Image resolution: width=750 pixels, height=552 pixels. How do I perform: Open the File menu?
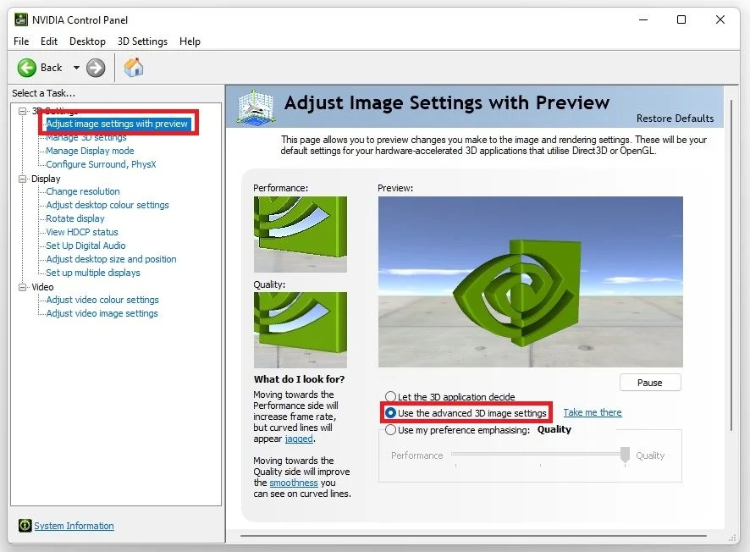point(21,41)
